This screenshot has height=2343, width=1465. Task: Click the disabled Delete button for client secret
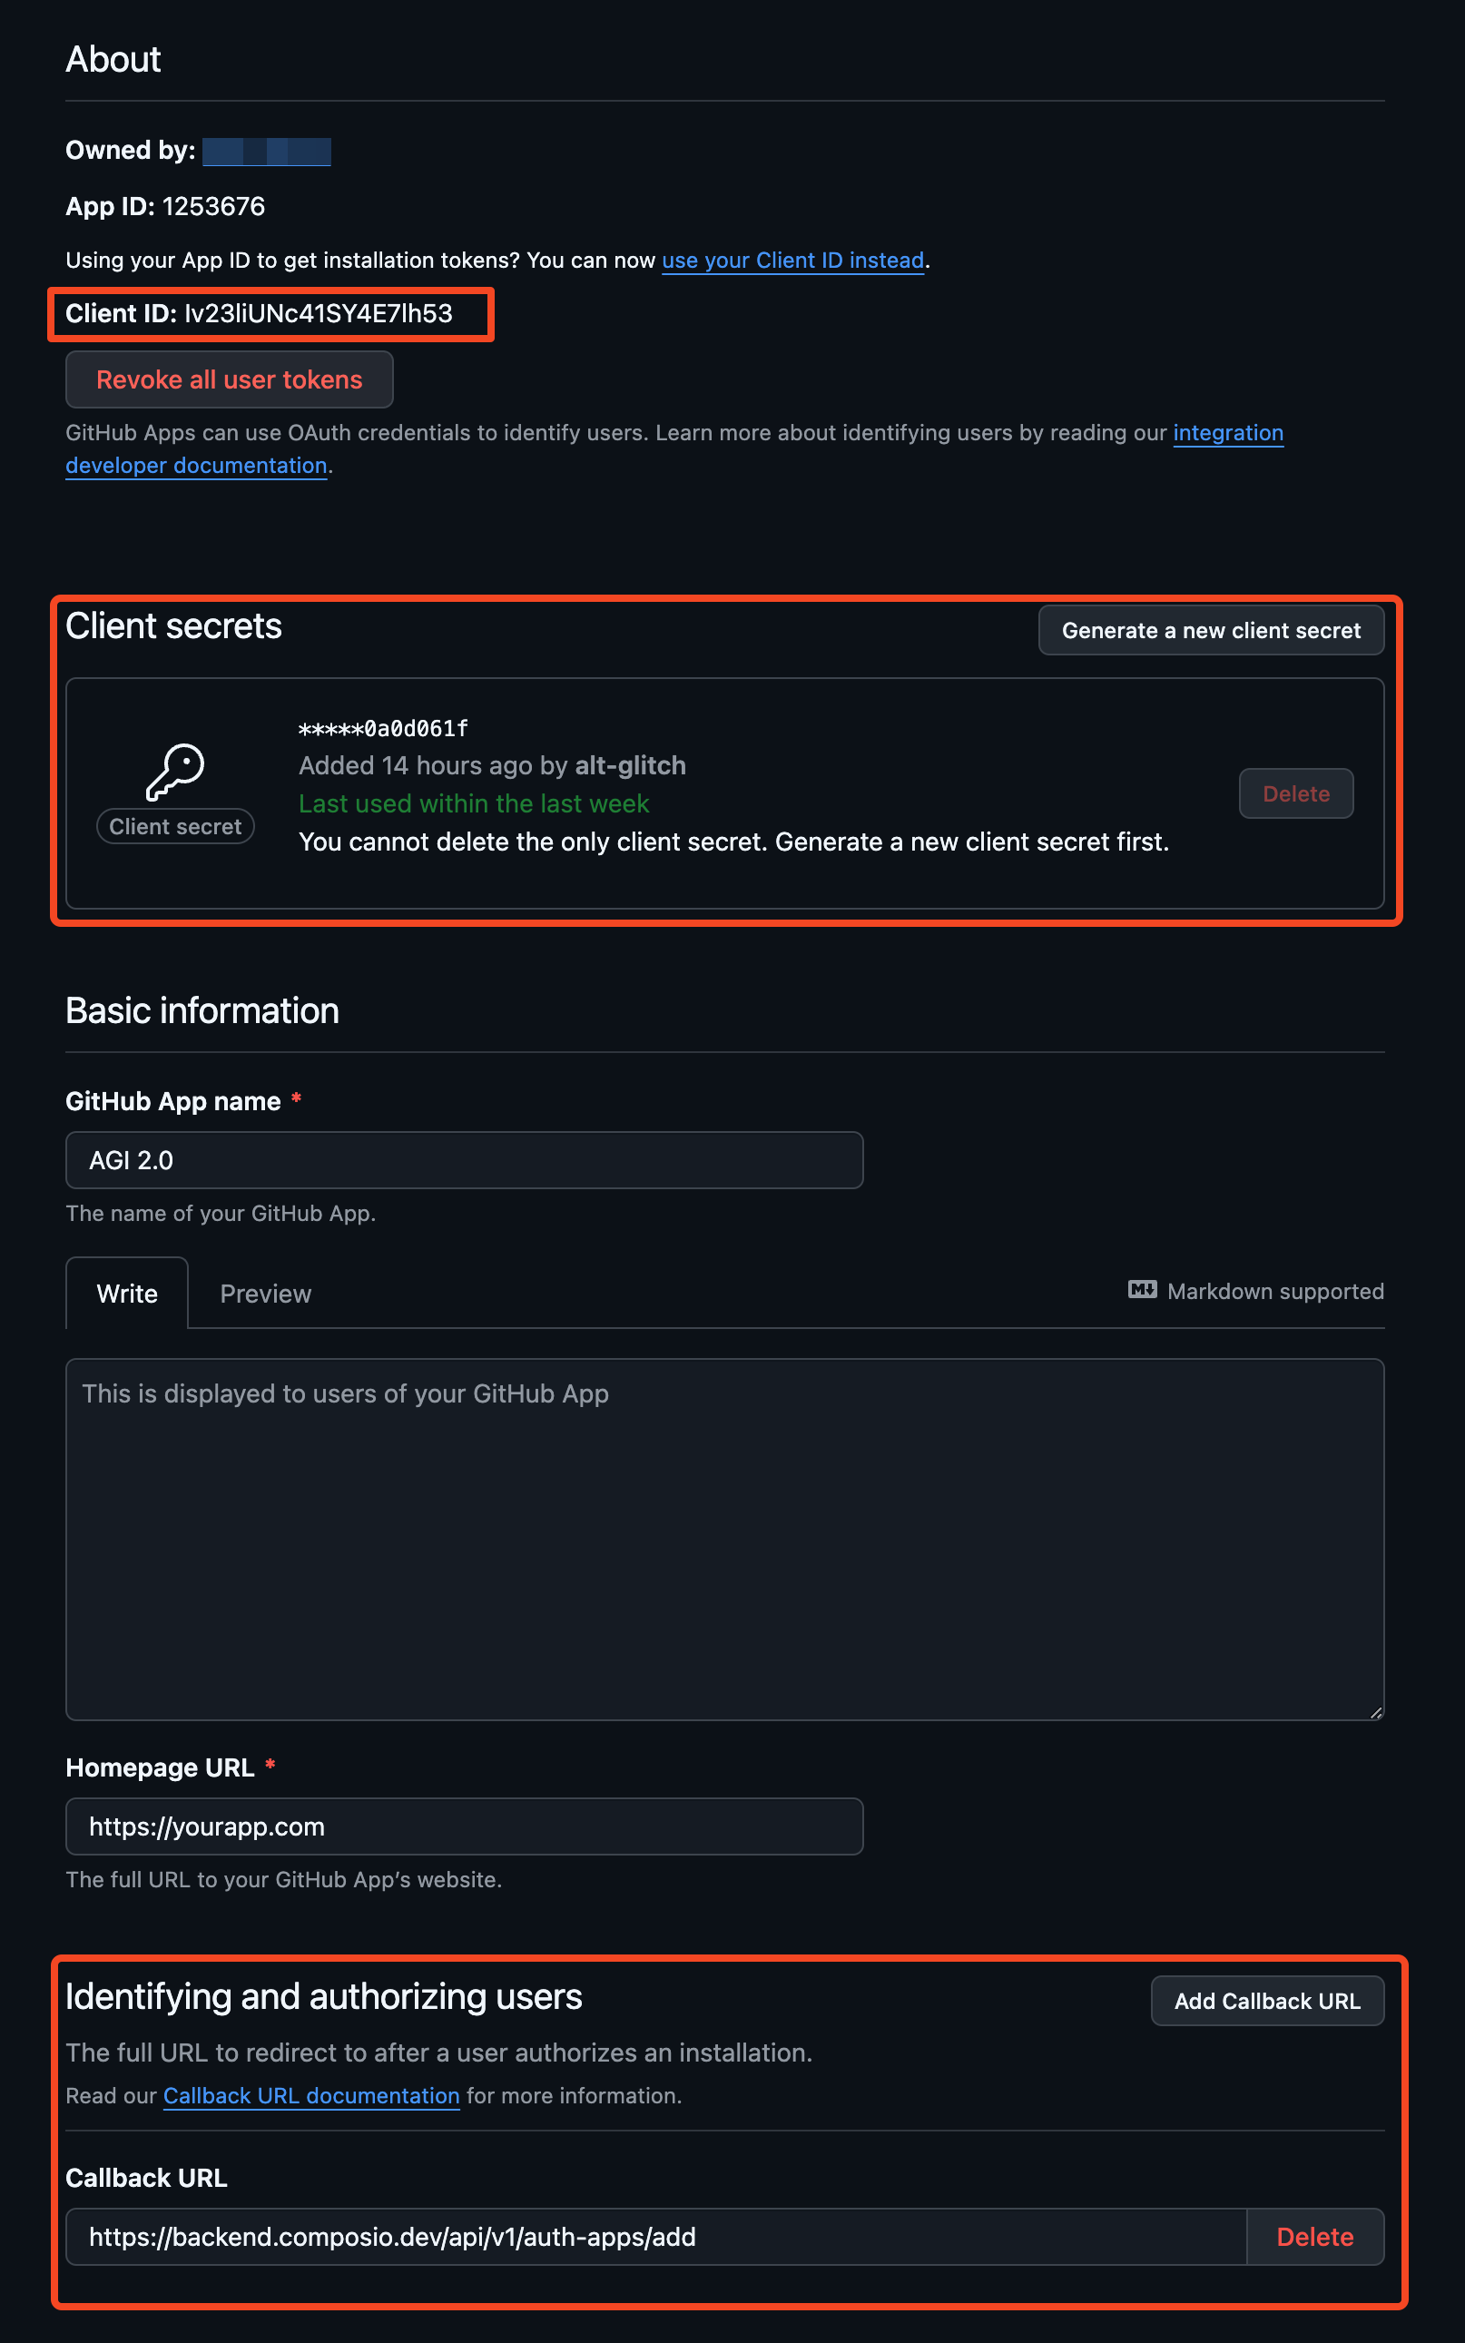point(1295,792)
